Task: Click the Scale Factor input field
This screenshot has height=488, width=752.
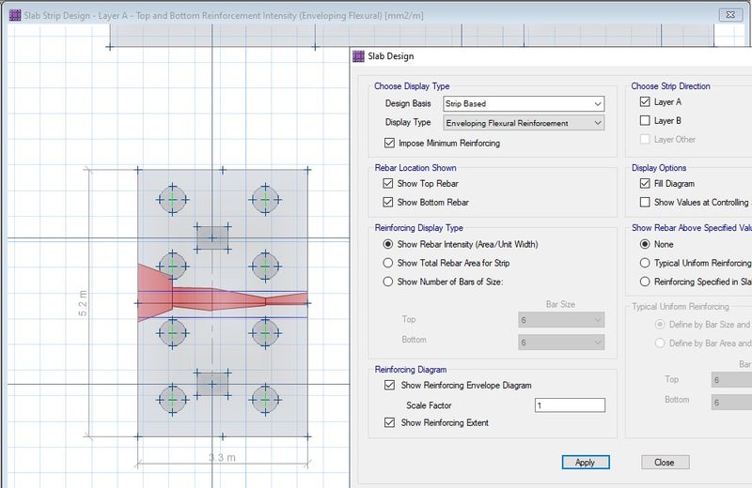Action: tap(570, 405)
